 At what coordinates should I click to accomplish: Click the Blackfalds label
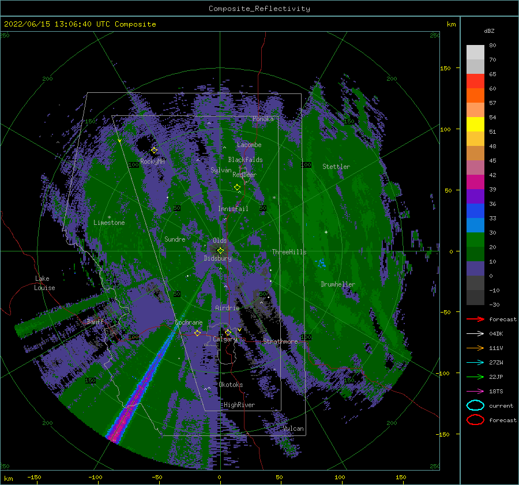pos(245,160)
